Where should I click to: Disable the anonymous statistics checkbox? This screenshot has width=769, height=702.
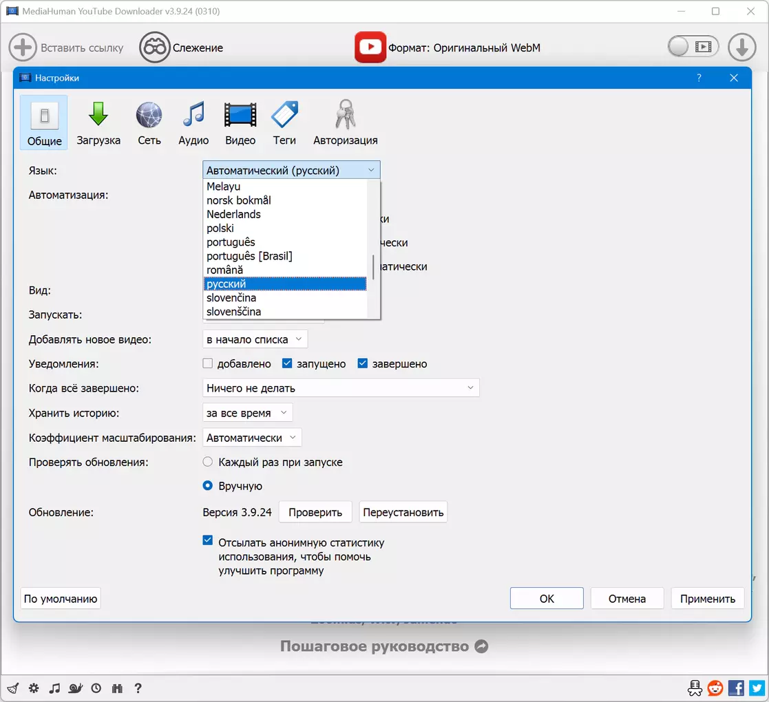pos(208,540)
